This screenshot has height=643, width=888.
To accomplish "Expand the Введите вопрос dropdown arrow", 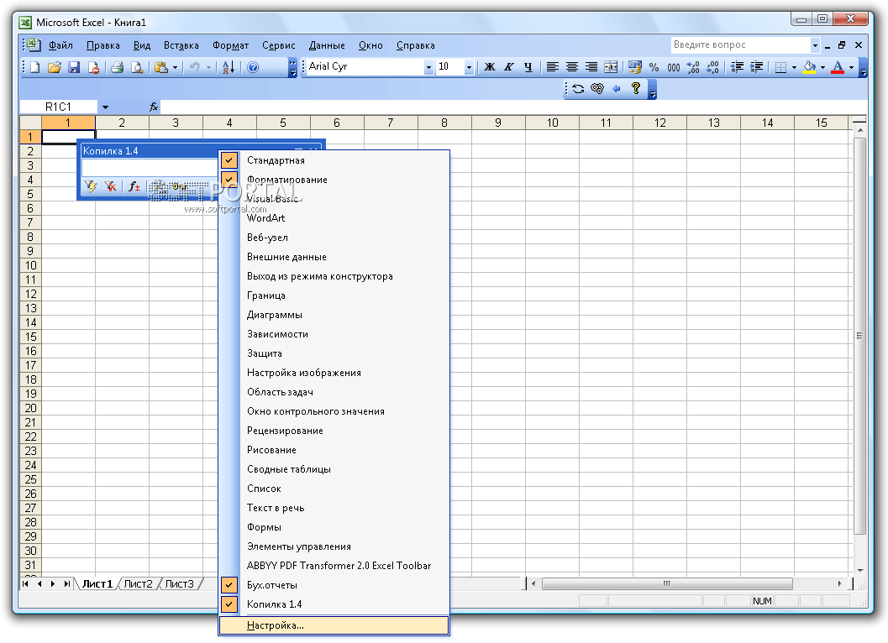I will click(815, 44).
